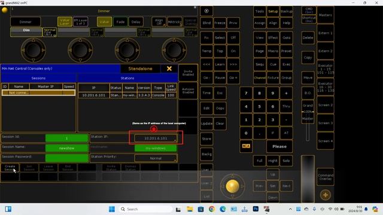Click the Dim encoder value bar

pos(26,32)
